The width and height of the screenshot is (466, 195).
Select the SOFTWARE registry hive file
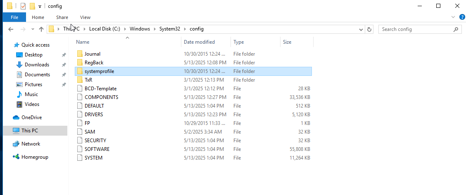click(x=97, y=149)
